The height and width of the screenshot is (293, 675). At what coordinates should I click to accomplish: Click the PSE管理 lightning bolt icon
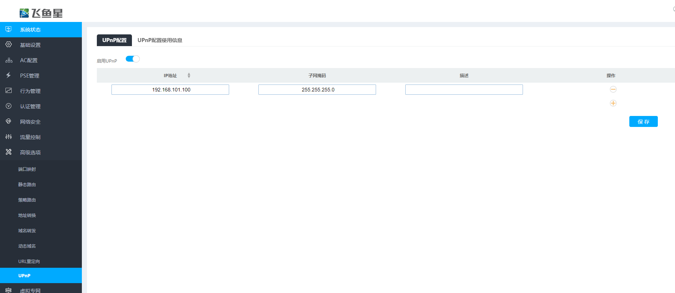[8, 75]
